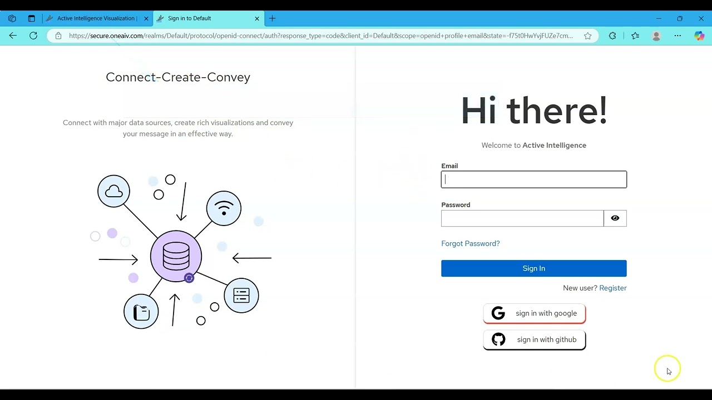Open the workspaces icon in title bar
712x400 pixels.
[12, 18]
